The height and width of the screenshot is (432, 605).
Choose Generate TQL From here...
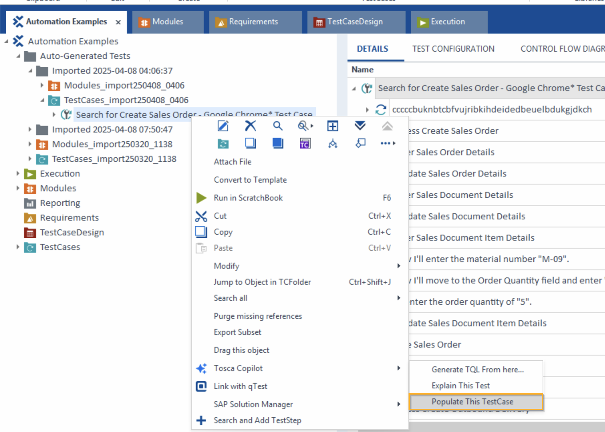[478, 370]
